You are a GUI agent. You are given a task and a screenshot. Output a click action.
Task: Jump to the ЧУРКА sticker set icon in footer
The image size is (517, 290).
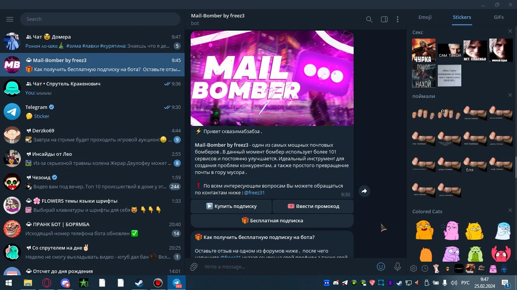470,268
